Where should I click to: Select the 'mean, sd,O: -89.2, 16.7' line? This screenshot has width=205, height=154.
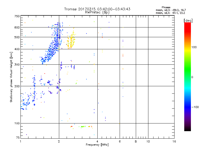pyautogui.click(x=171, y=10)
